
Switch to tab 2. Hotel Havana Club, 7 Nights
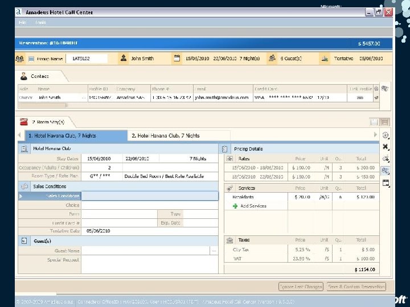(x=179, y=136)
